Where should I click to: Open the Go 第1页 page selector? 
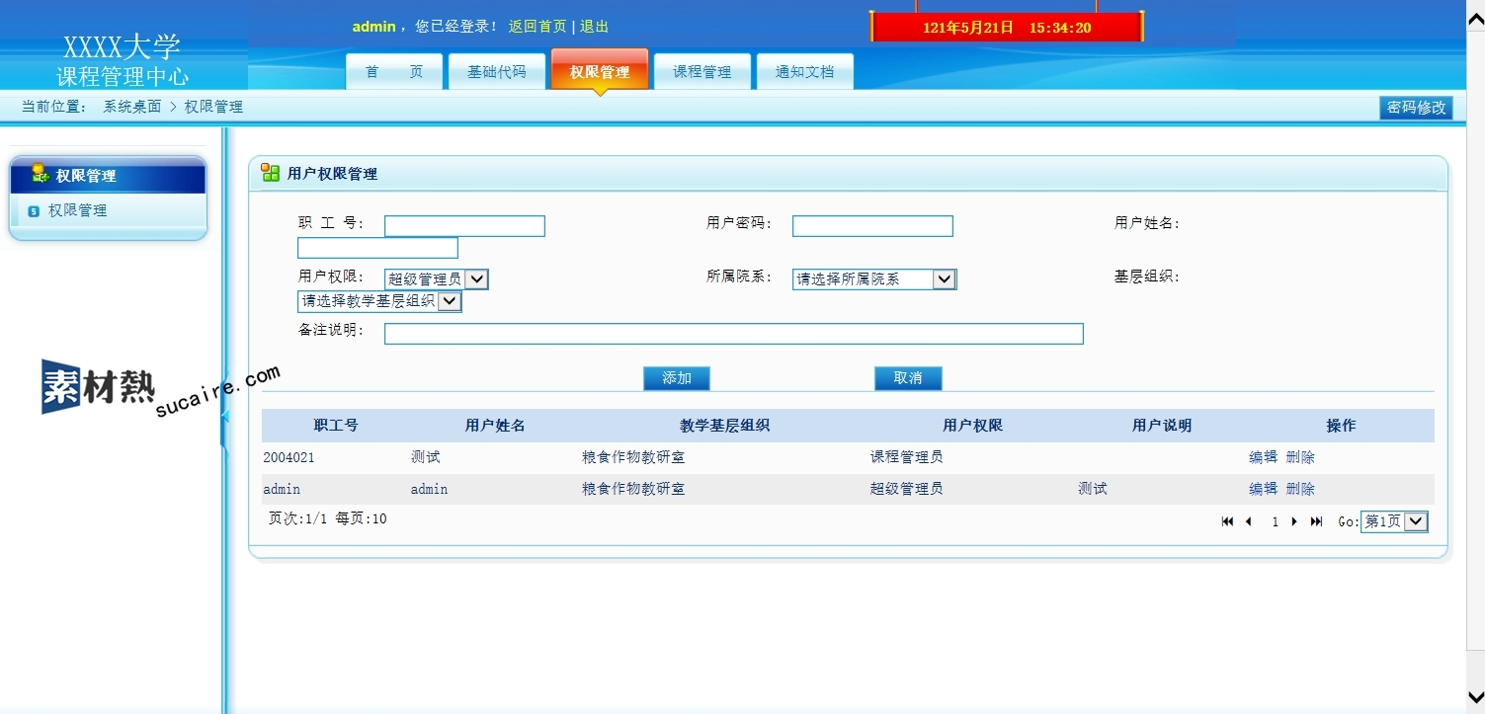coord(1394,521)
